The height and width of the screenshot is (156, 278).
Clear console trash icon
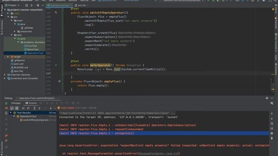(x=272, y=138)
